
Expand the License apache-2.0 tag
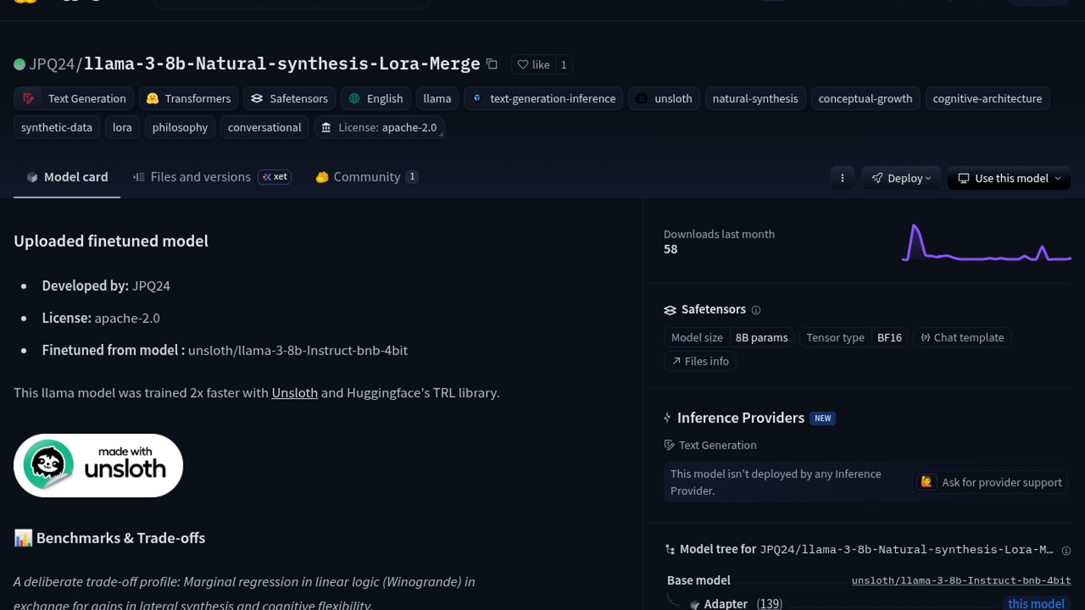380,128
